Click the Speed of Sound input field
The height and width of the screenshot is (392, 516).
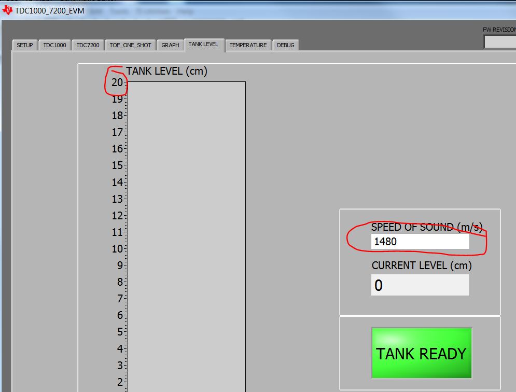click(420, 242)
